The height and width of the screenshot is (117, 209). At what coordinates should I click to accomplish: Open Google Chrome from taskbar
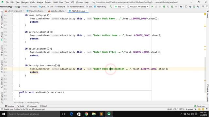[86, 114]
